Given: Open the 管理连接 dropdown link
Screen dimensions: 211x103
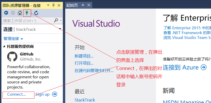Looking at the screenshot, I should (x=13, y=39).
